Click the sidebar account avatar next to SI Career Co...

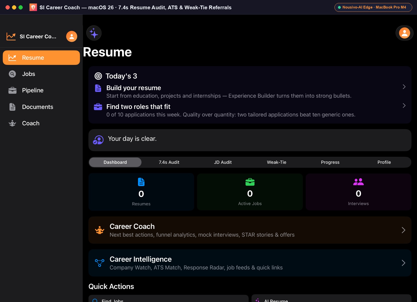pos(71,37)
